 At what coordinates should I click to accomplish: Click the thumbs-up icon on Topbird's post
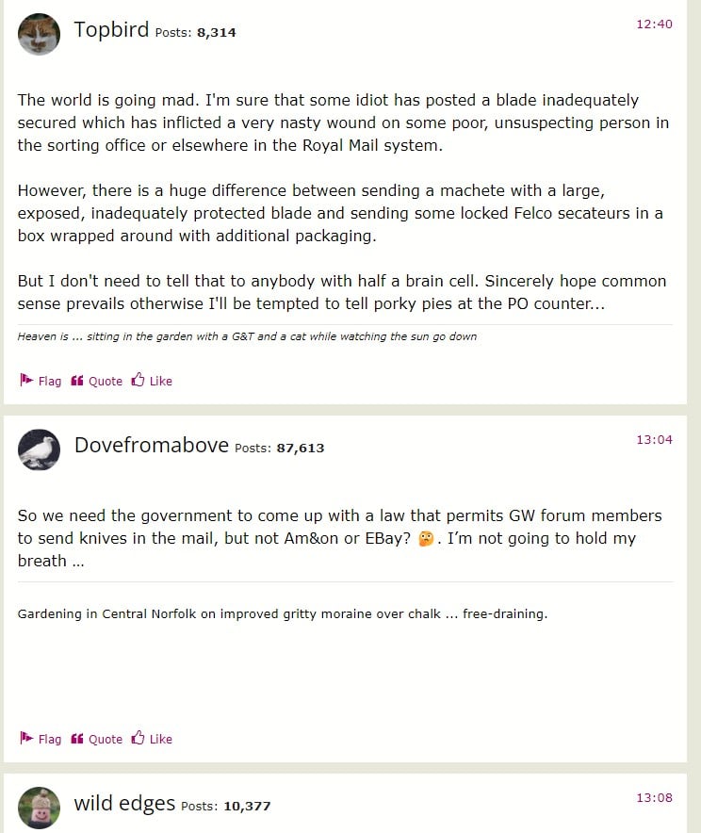coord(139,380)
